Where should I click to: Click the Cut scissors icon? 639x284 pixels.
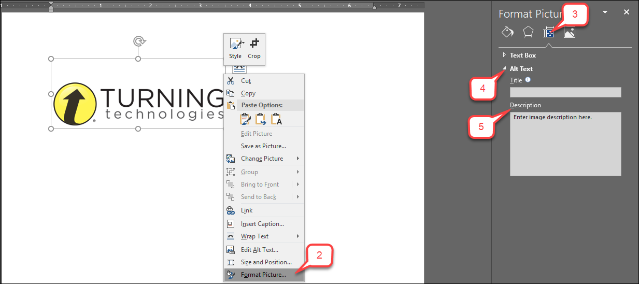(231, 81)
